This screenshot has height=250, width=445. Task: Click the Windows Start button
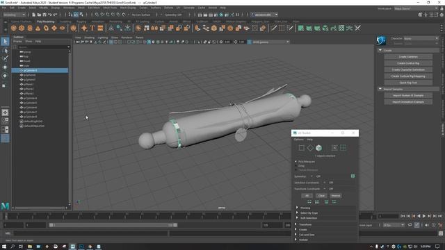(x=4, y=247)
